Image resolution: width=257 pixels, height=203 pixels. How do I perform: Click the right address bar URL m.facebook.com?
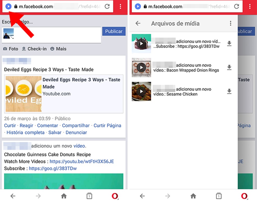point(165,7)
